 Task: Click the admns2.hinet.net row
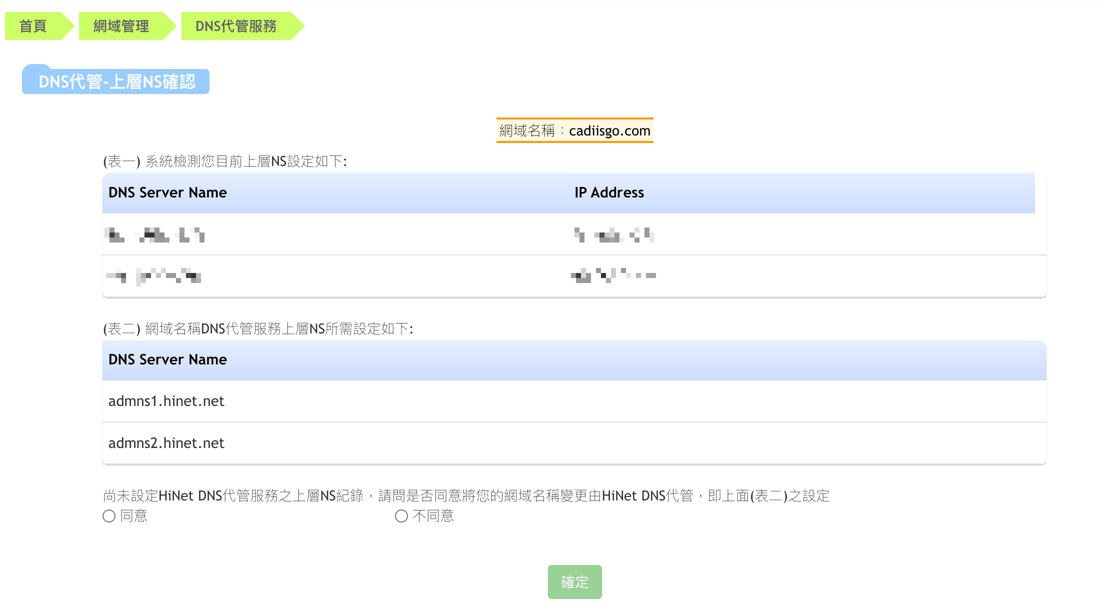point(166,443)
